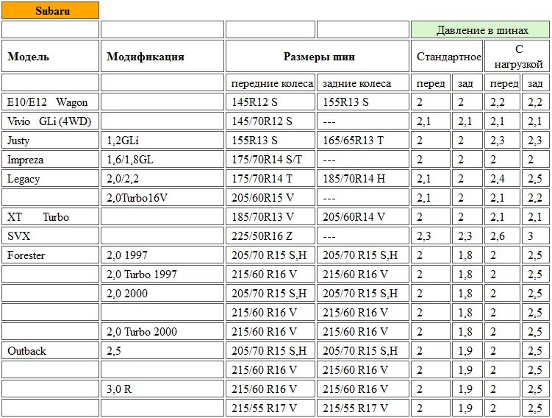
Task: Select the '3,0 R' modification cell
Action: pos(162,389)
